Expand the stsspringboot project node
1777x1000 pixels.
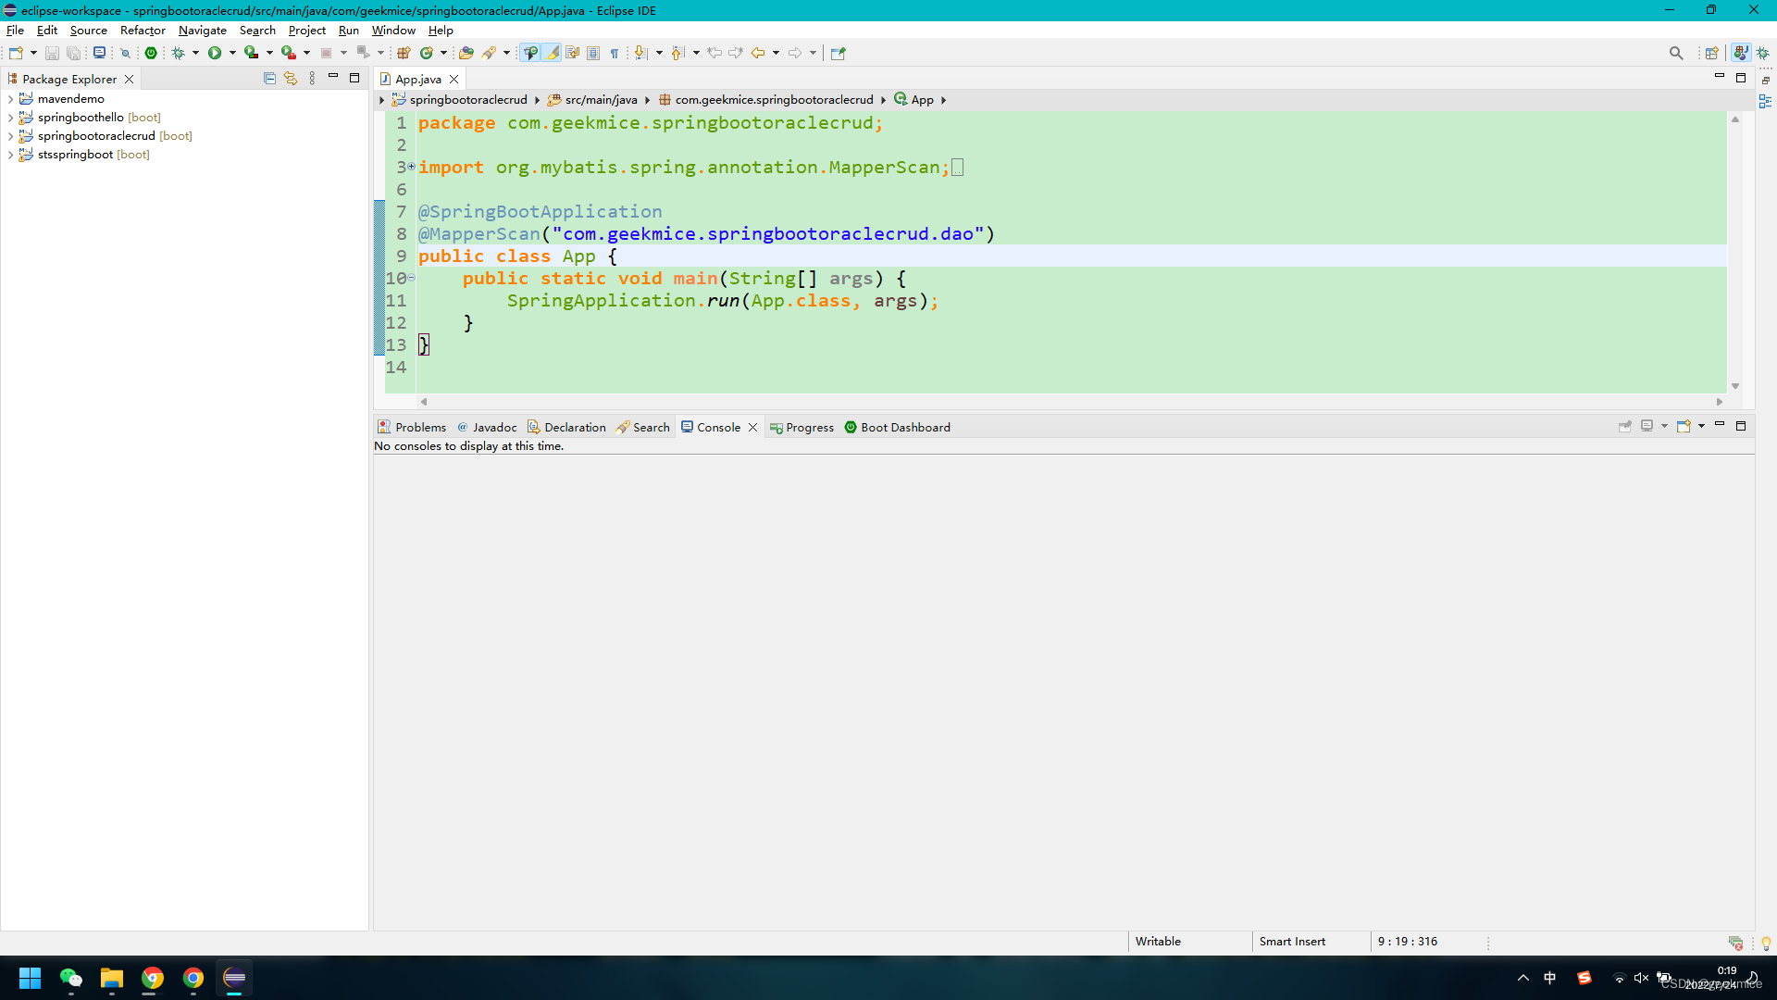[x=11, y=154]
